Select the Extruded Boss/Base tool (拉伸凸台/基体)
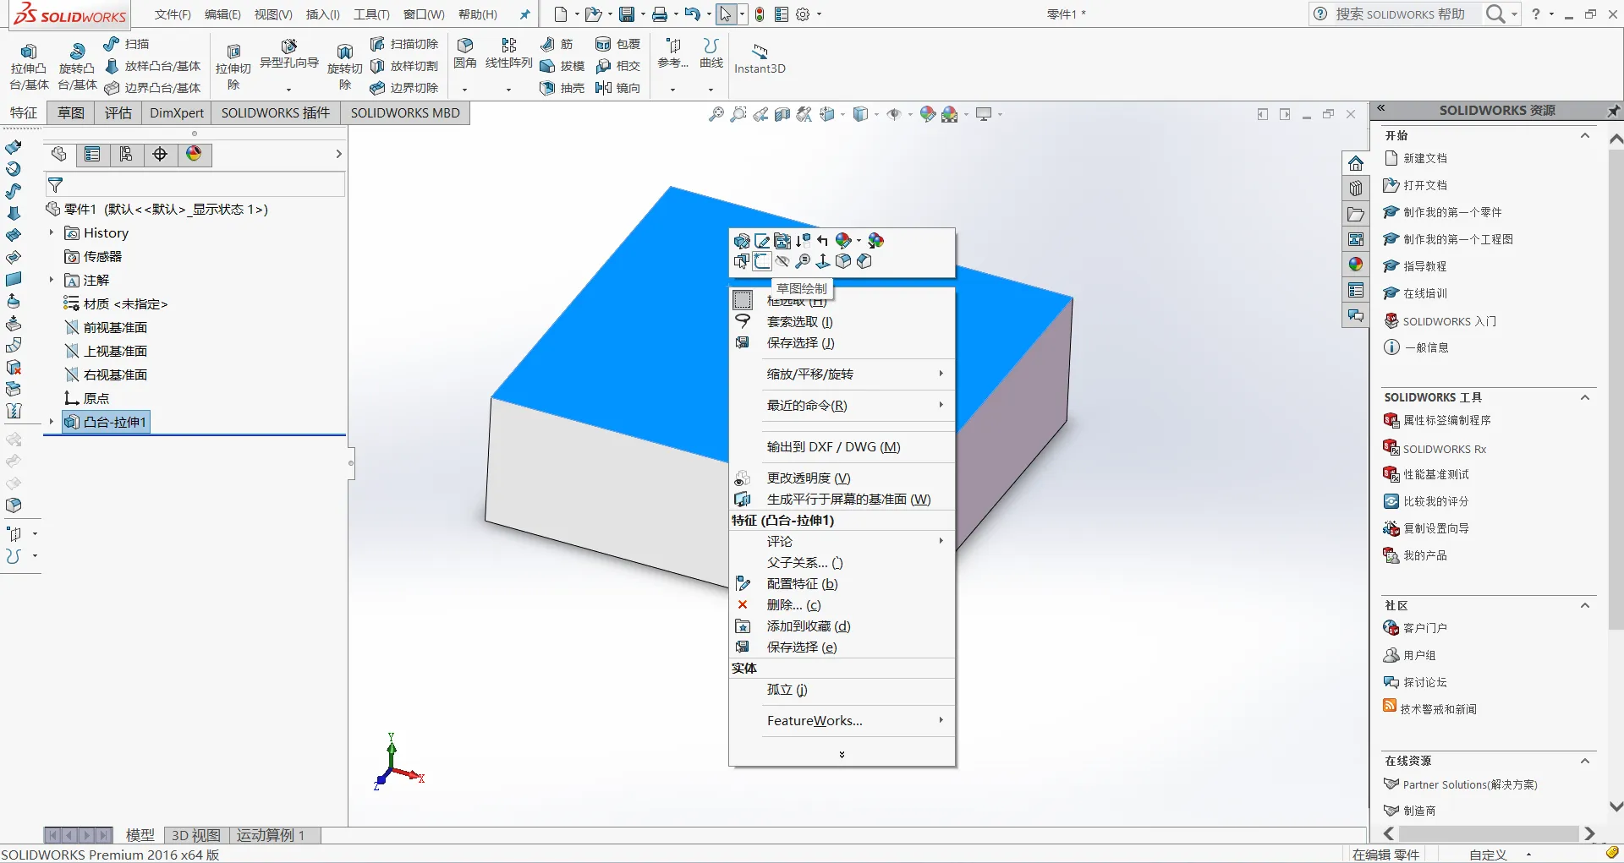 (x=29, y=66)
